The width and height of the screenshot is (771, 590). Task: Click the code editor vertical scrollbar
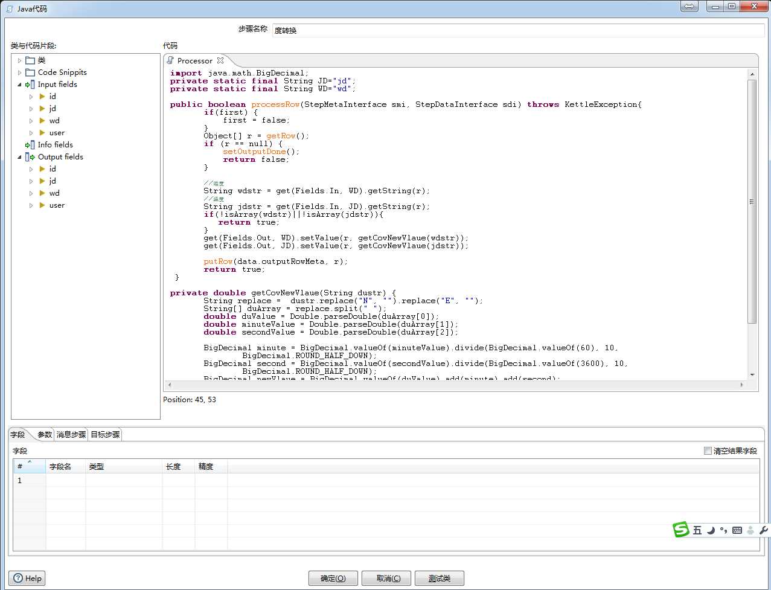(752, 201)
